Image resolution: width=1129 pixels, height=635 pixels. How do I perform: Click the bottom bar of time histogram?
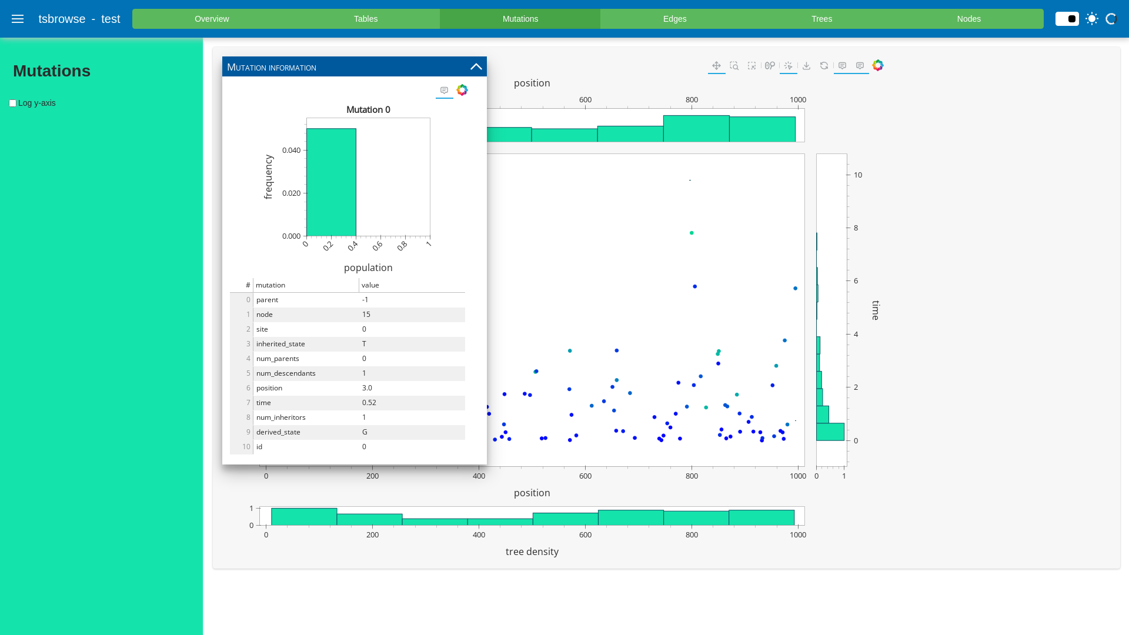[x=830, y=432]
